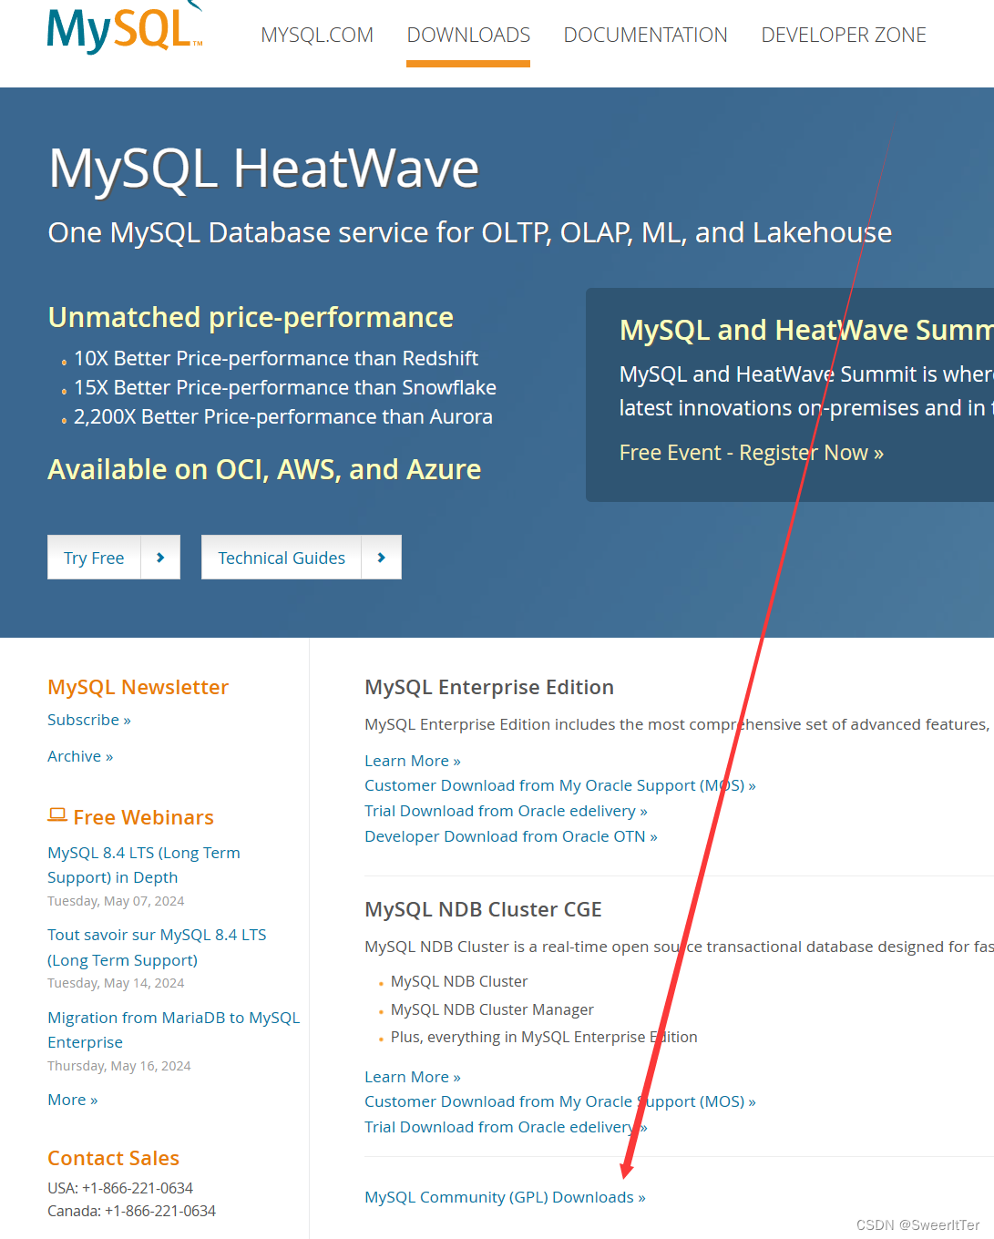
Task: Follow the Free Event - Register Now link
Action: (x=752, y=453)
